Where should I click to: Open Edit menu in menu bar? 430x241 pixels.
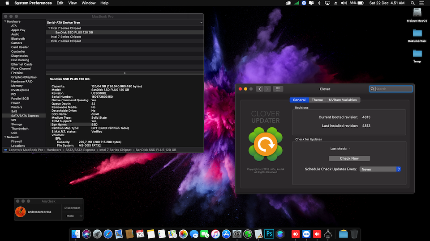tap(60, 3)
